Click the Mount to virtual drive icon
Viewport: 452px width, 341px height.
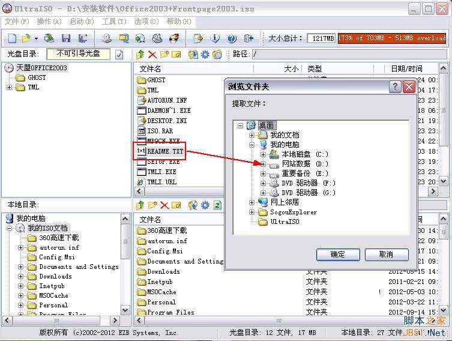[157, 38]
